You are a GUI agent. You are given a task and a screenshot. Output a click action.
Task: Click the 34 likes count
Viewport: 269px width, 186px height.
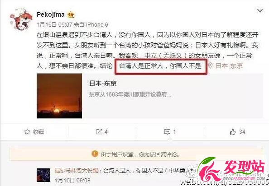242,132
